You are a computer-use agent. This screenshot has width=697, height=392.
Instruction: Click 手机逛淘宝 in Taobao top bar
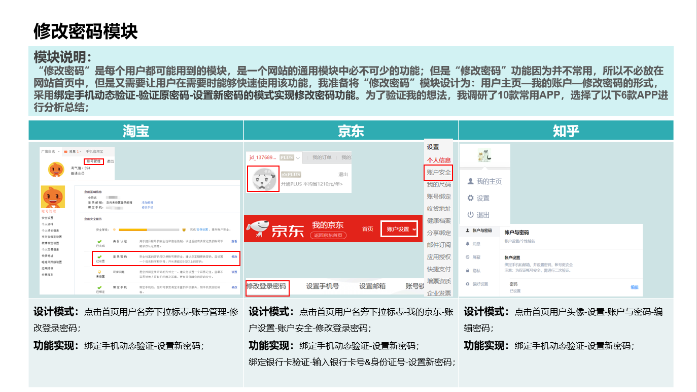click(94, 151)
